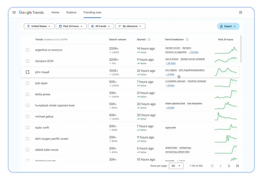Screen dimensions: 263x178
Task: Open the Google apps grid
Action: coord(241,12)
